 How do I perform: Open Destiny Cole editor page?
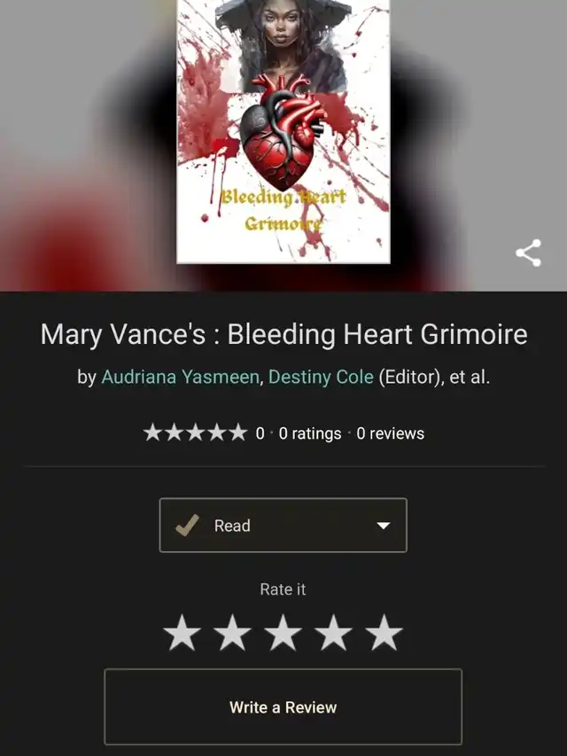click(321, 377)
